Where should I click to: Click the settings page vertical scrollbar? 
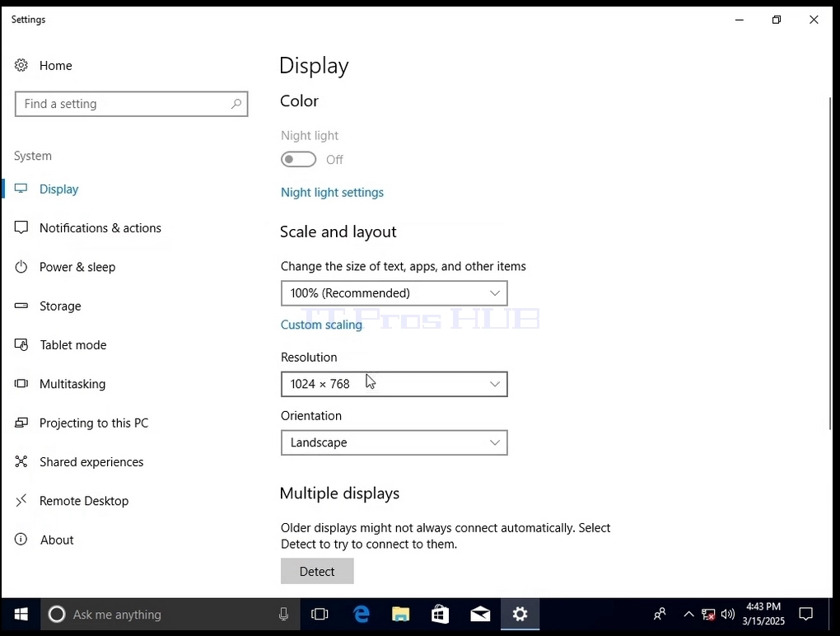(830, 263)
